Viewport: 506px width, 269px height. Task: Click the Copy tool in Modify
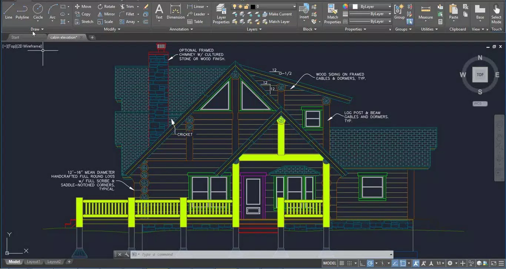83,14
